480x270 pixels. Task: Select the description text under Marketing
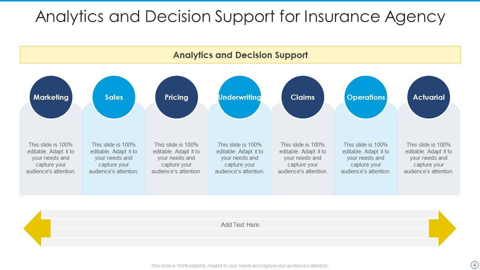(x=51, y=158)
